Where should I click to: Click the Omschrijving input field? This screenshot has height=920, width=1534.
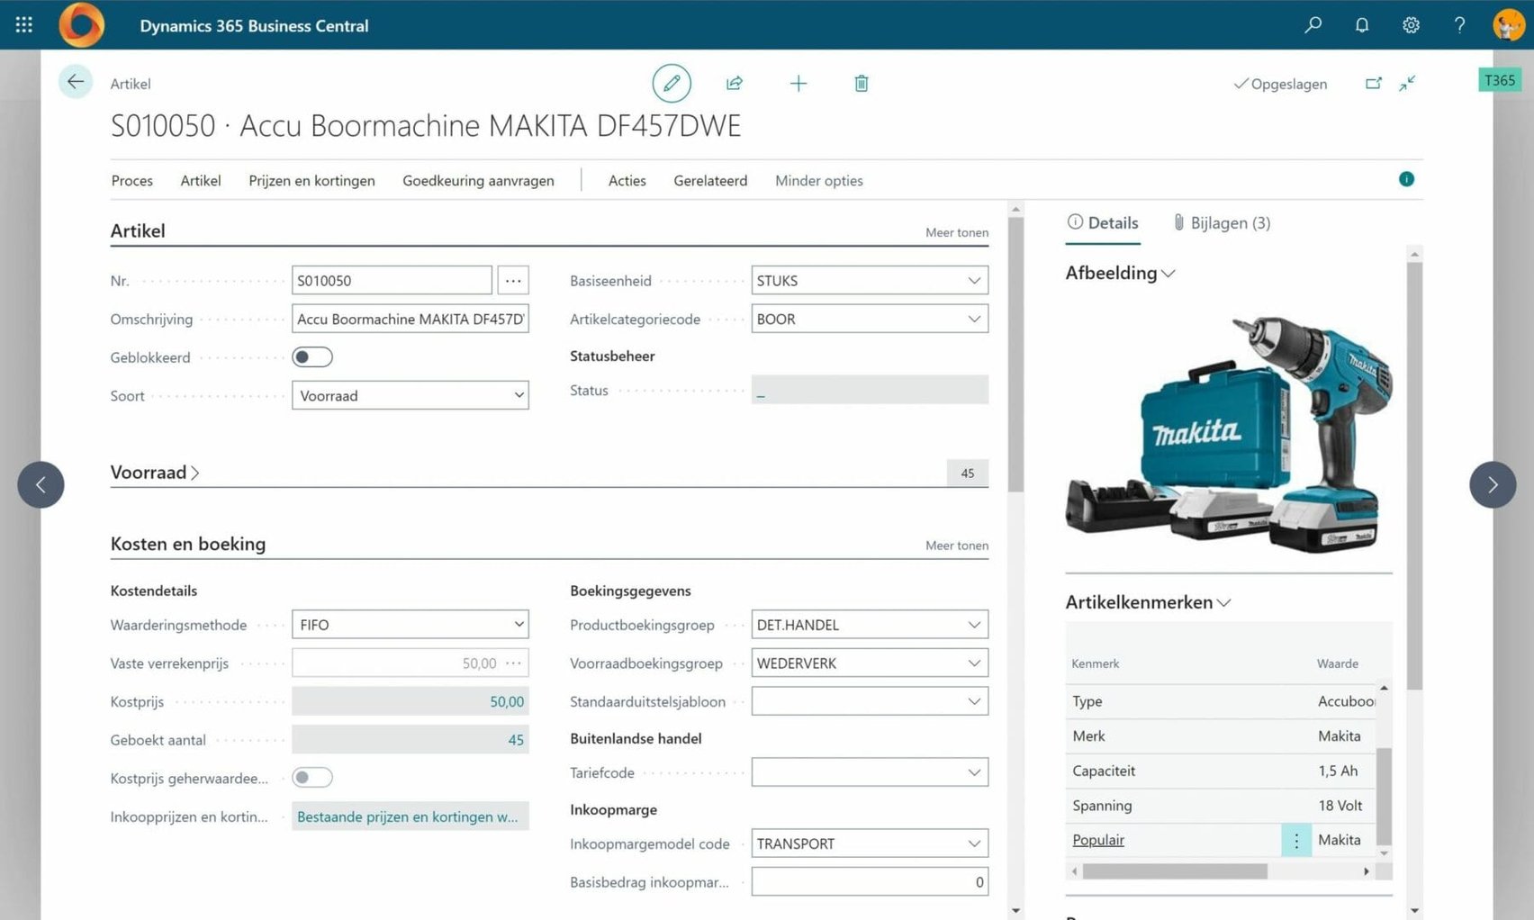(x=411, y=319)
